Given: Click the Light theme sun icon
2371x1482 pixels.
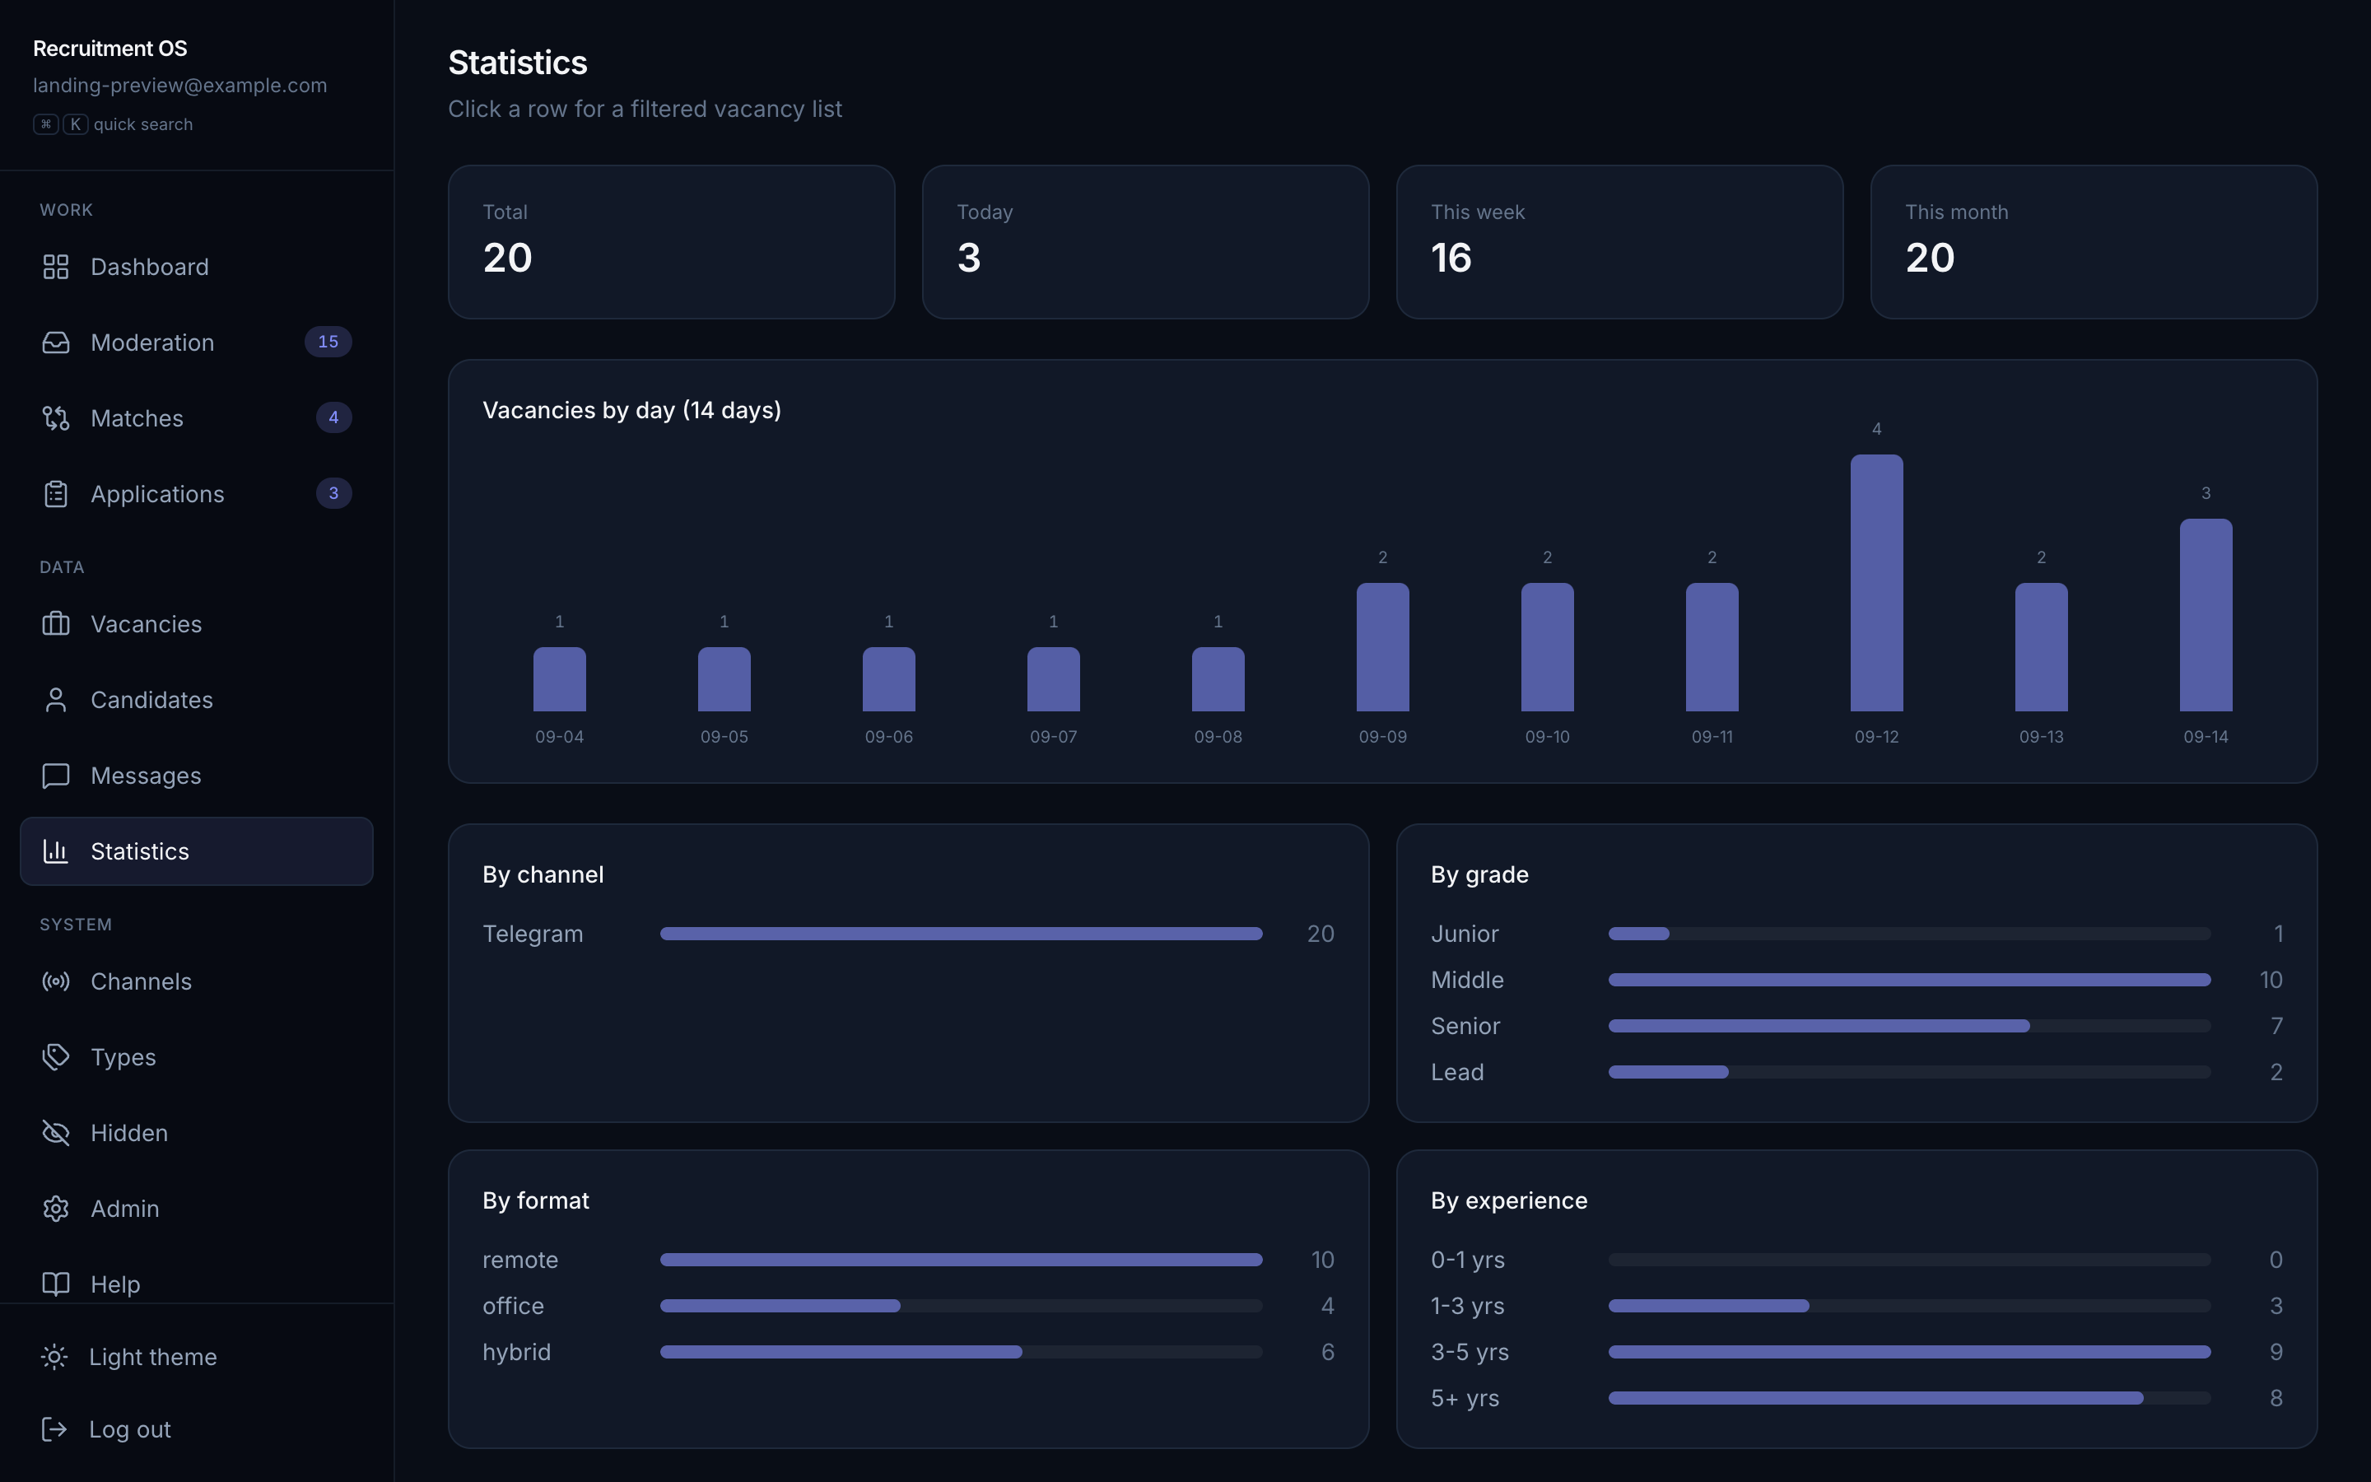Looking at the screenshot, I should pos(55,1357).
